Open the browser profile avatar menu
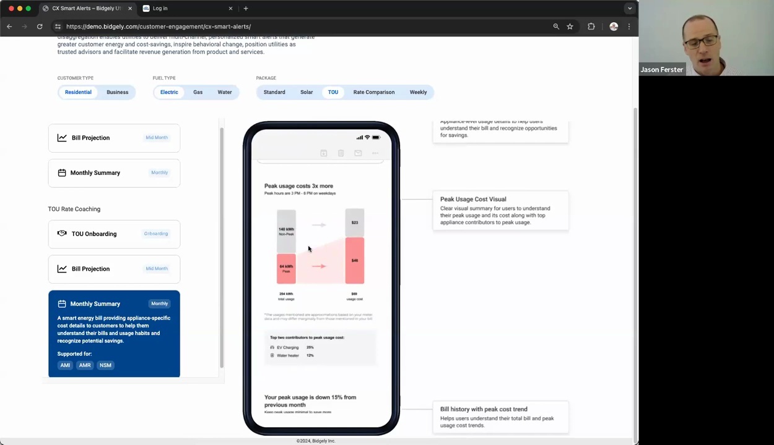This screenshot has width=774, height=445. click(614, 26)
